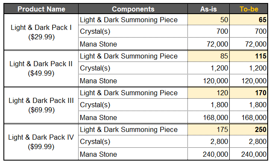Image resolution: width=272 pixels, height=164 pixels.
Task: Click the Light & Dark Pack III ($69.99) cell
Action: point(41,105)
